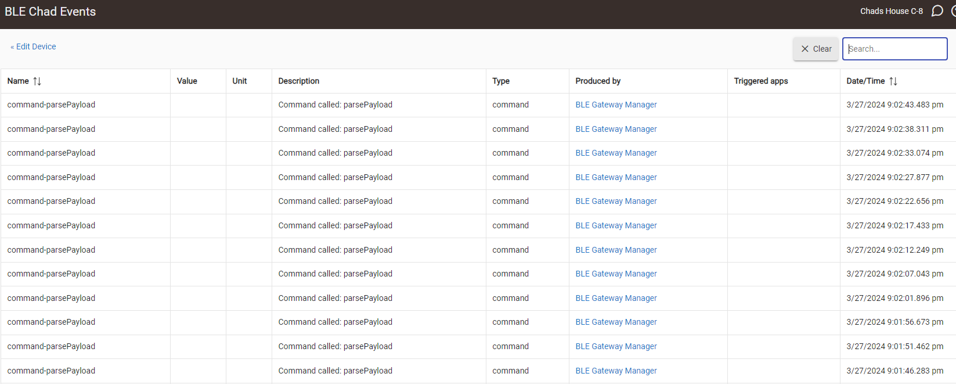Click timestamp 3/27/2024 9:02:12.249 pm
The image size is (956, 384).
tap(894, 250)
